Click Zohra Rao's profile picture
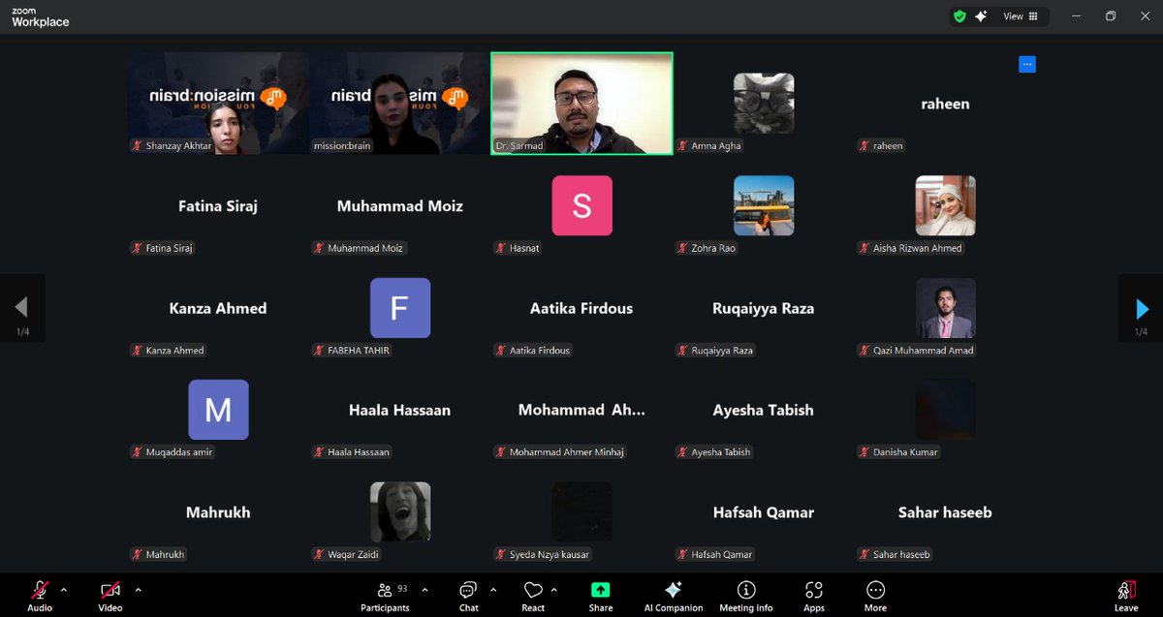Screen dimensions: 1163x617 pyautogui.click(x=764, y=205)
